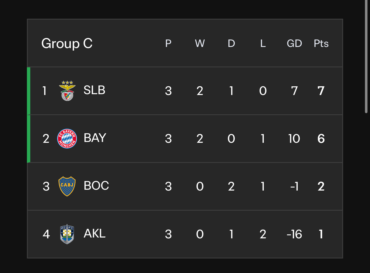Click AKL's goal difference value -16
The width and height of the screenshot is (370, 273).
click(294, 234)
